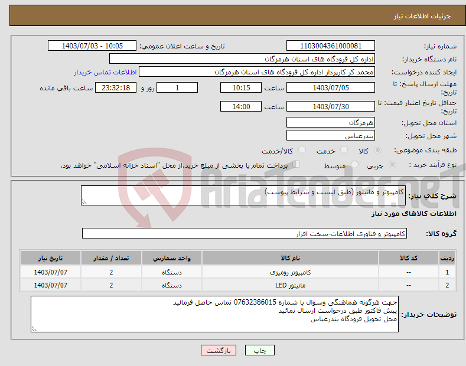Open اطلاعات تماس خریدار link
The height and width of the screenshot is (366, 466).
[105, 72]
